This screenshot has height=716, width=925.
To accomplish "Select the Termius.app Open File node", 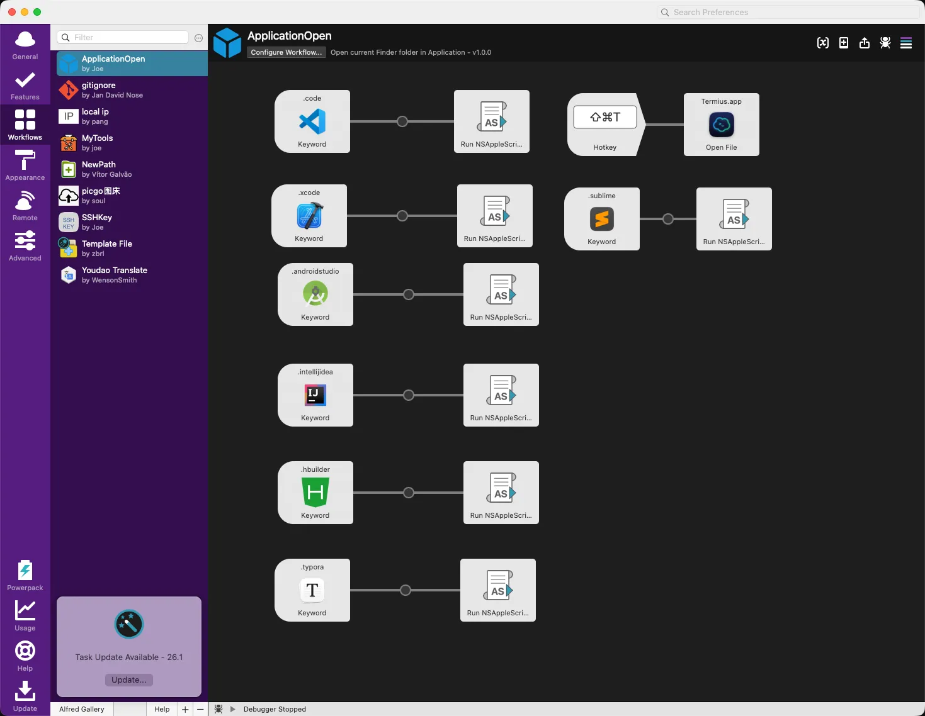I will click(722, 125).
